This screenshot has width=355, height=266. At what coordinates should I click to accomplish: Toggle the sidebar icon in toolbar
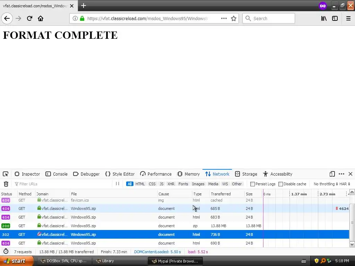coord(335,18)
